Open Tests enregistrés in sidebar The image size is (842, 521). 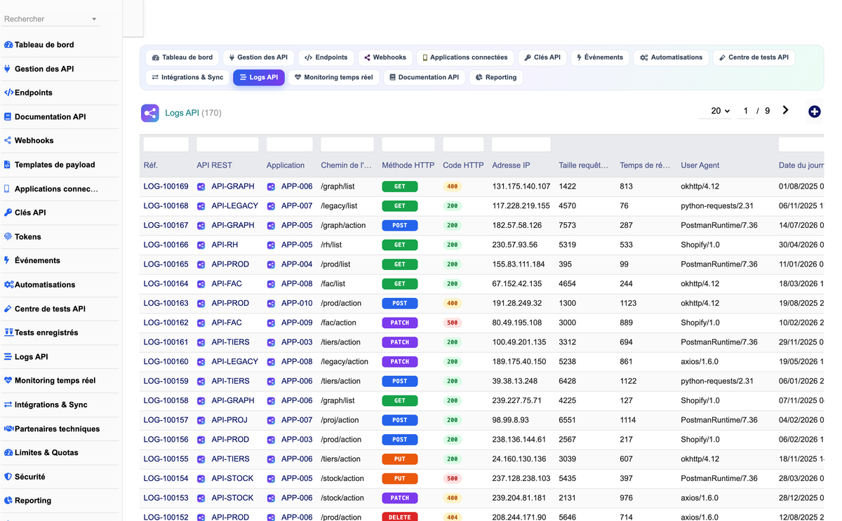46,332
